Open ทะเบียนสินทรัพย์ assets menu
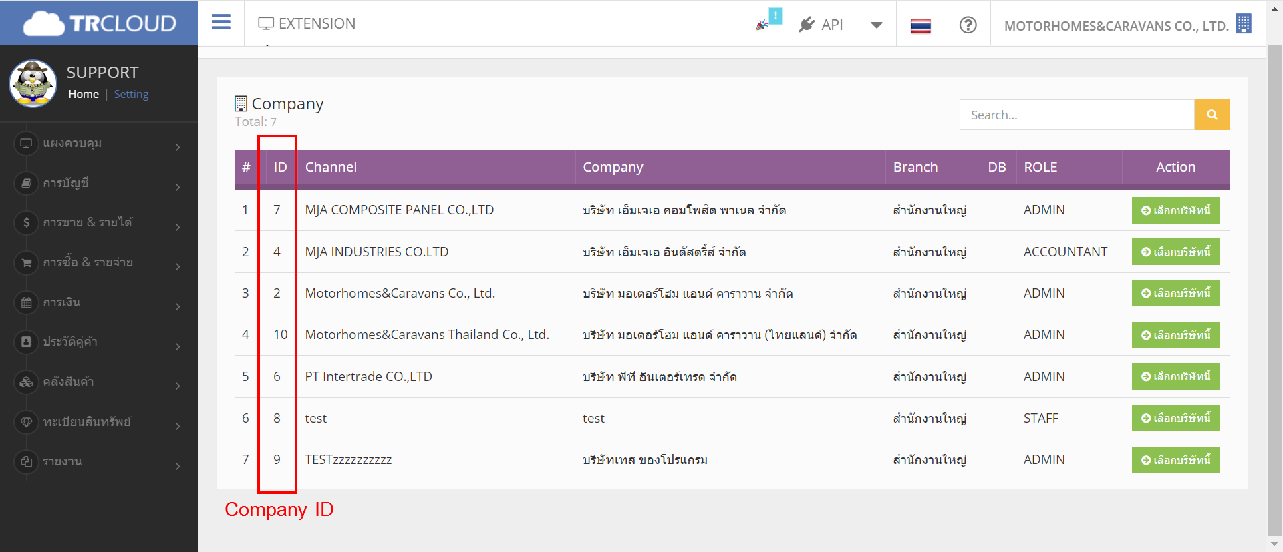The height and width of the screenshot is (552, 1283). point(87,422)
